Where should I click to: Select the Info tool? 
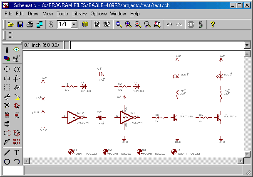(7, 50)
